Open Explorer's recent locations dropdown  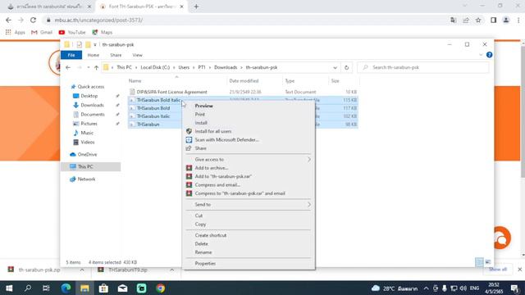tap(88, 67)
